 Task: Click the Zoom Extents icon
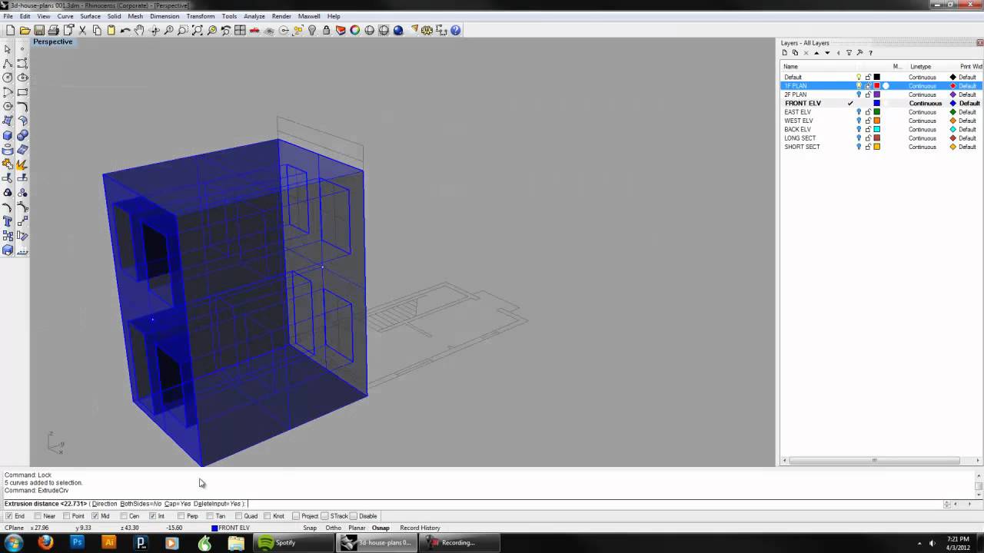(x=197, y=30)
